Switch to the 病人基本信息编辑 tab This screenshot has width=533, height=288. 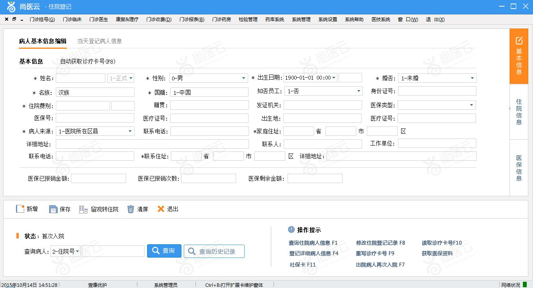[43, 41]
